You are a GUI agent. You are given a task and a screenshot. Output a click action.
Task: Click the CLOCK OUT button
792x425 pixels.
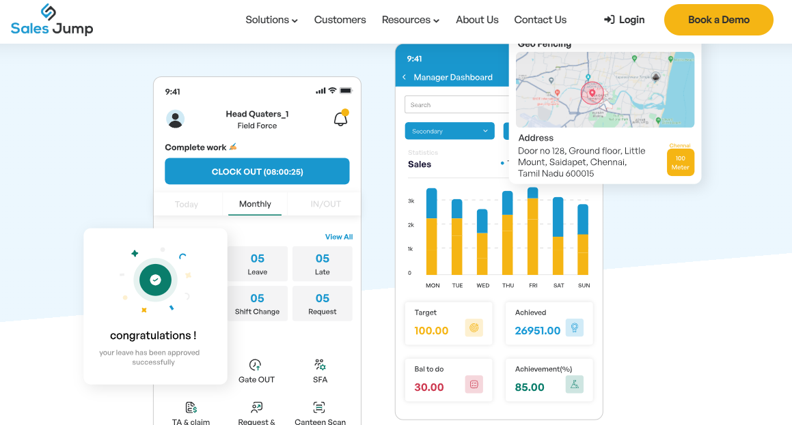tap(257, 171)
